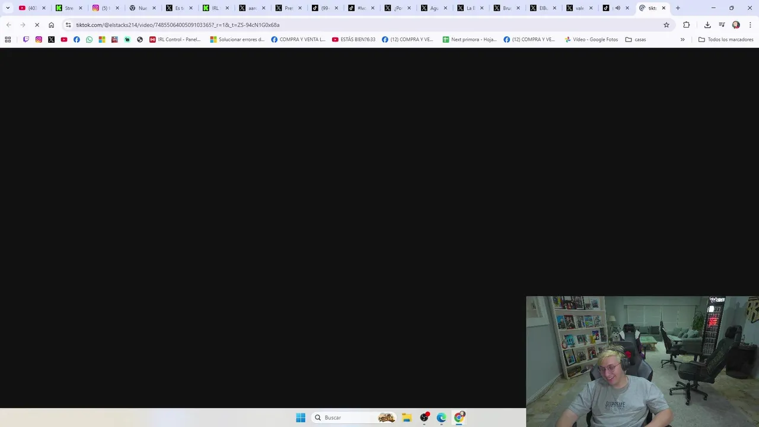759x427 pixels.
Task: Click the webcam overlay video
Action: tap(642, 361)
